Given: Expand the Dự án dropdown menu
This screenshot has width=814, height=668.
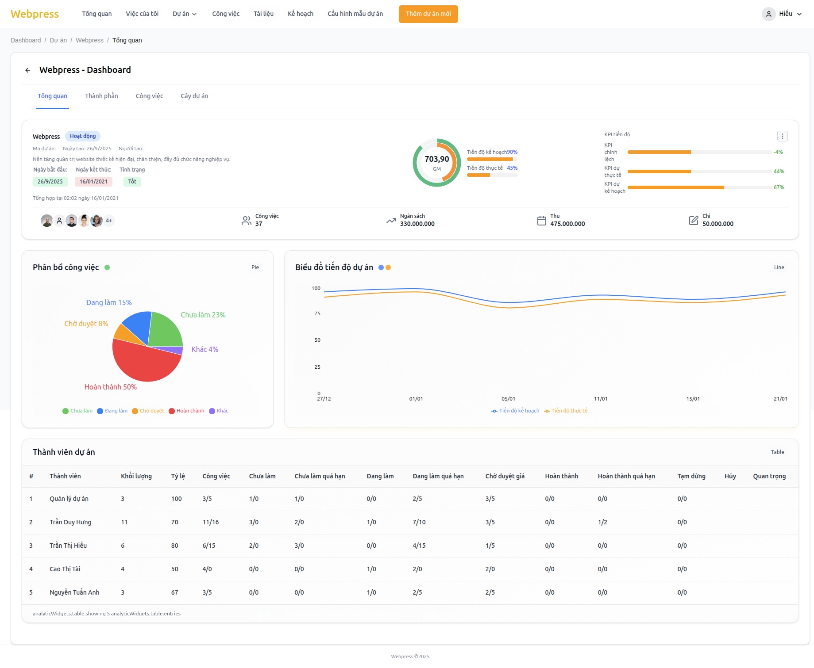Looking at the screenshot, I should [185, 14].
